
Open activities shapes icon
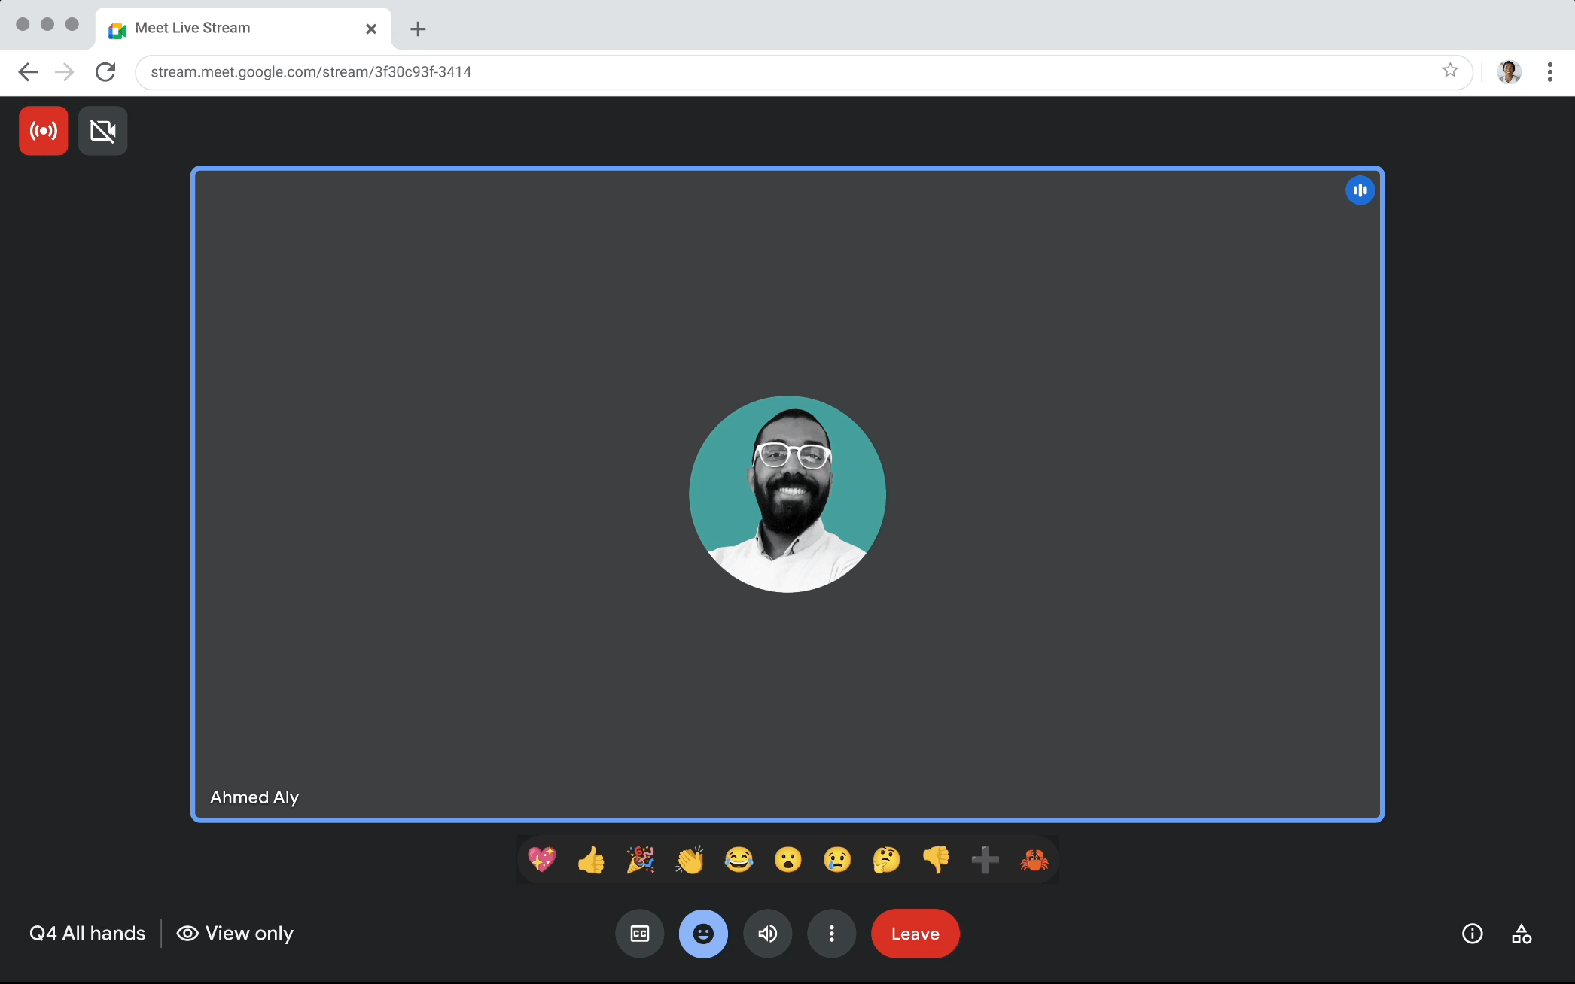[x=1522, y=934]
